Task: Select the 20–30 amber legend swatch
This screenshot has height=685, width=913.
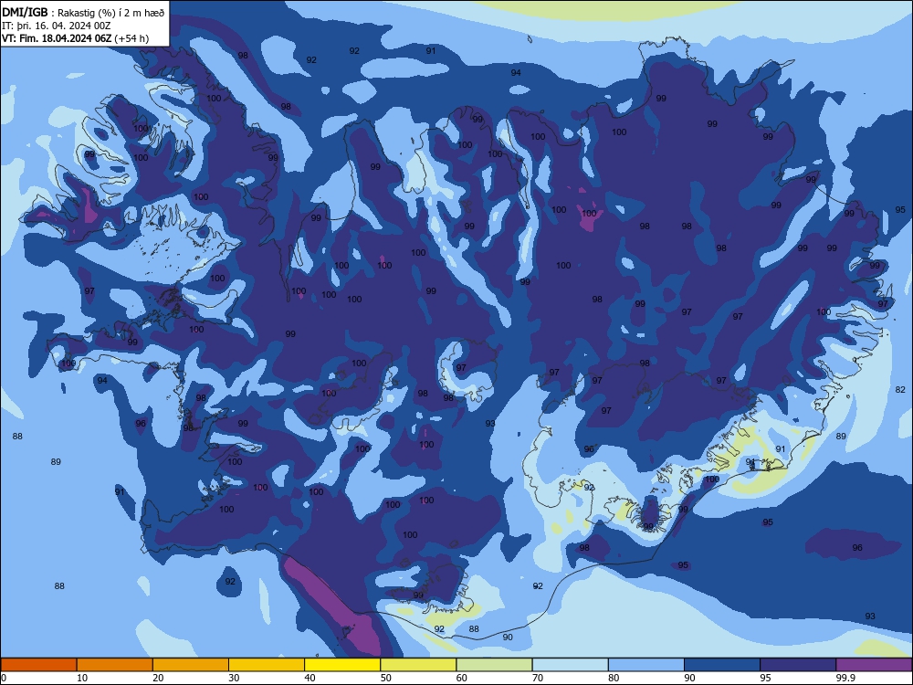Action: (x=191, y=665)
